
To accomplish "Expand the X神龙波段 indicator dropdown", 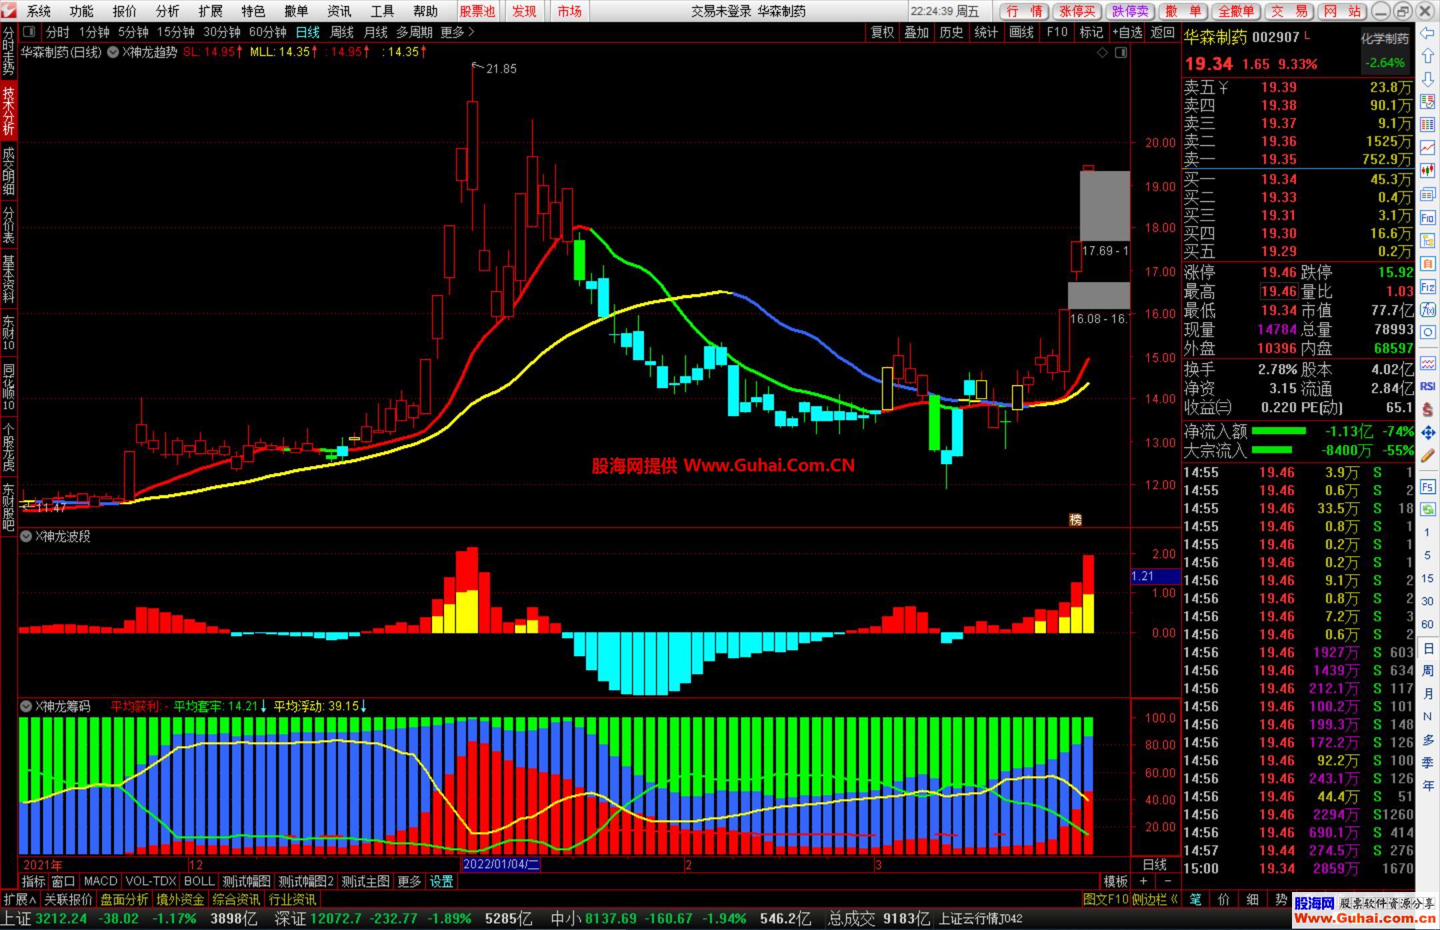I will click(26, 536).
